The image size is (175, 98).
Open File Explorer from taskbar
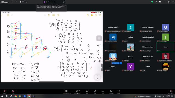click(x=20, y=96)
